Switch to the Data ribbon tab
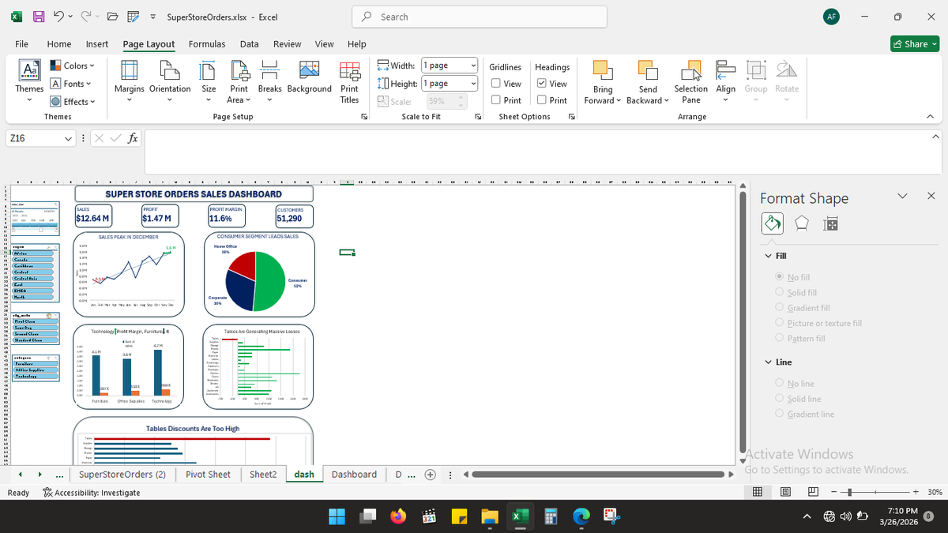Screen dimensions: 948x533 coord(250,44)
